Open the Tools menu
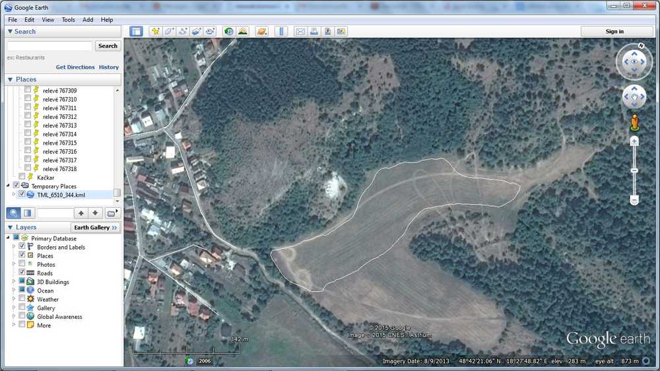 pos(69,20)
